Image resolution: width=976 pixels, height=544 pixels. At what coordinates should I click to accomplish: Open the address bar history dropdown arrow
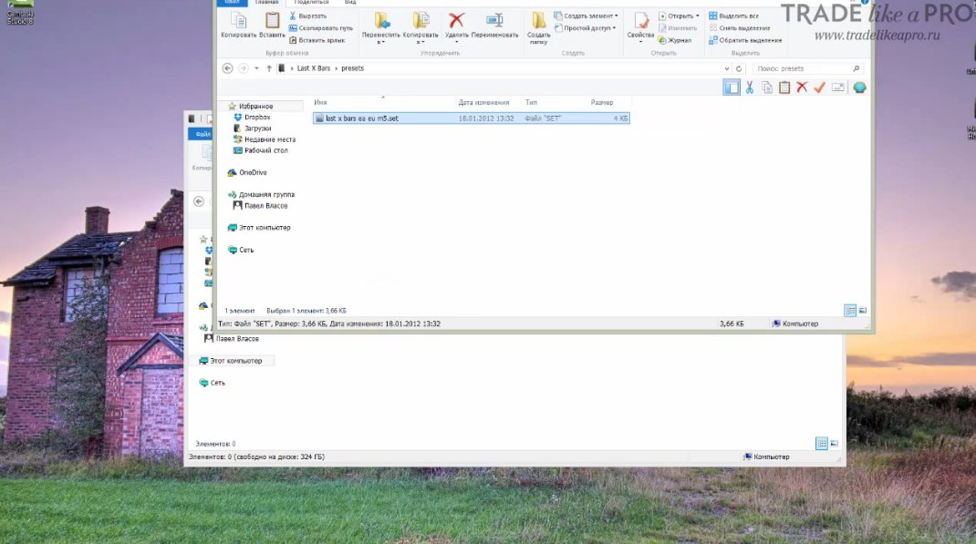pos(726,68)
